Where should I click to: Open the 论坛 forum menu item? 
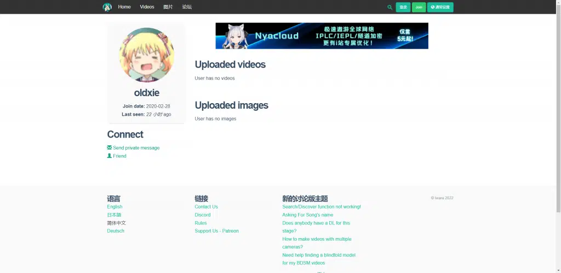point(187,7)
